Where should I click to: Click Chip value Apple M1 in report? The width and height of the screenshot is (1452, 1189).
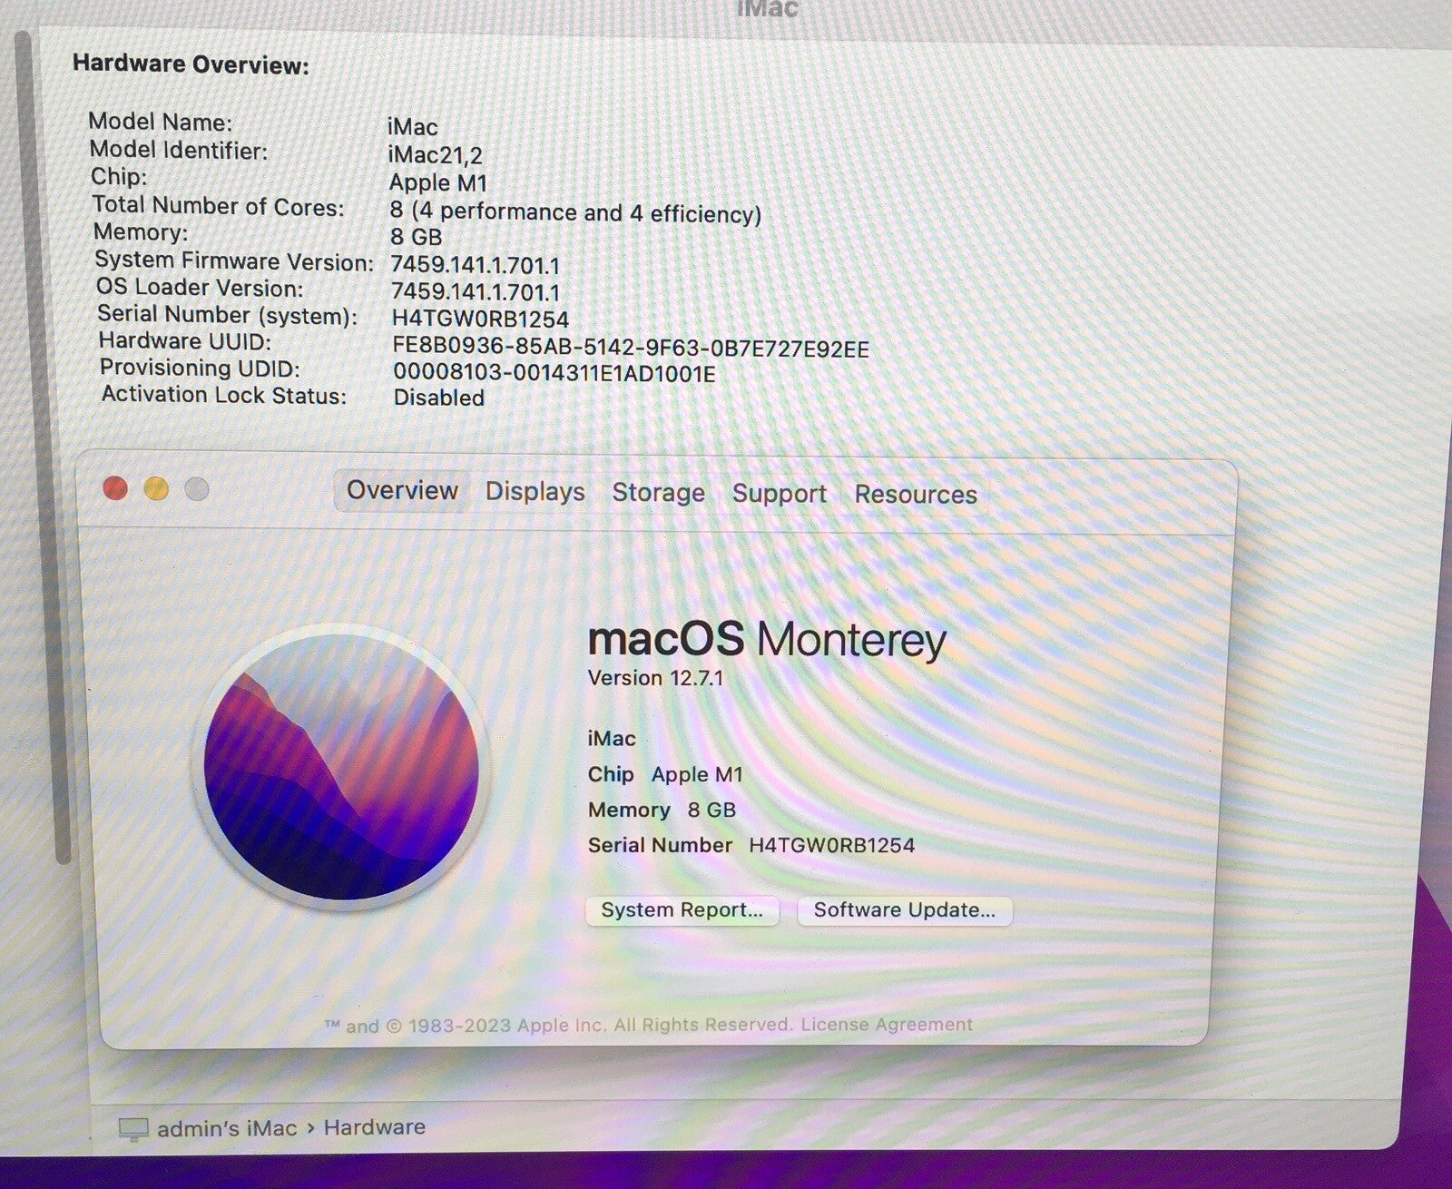click(438, 182)
